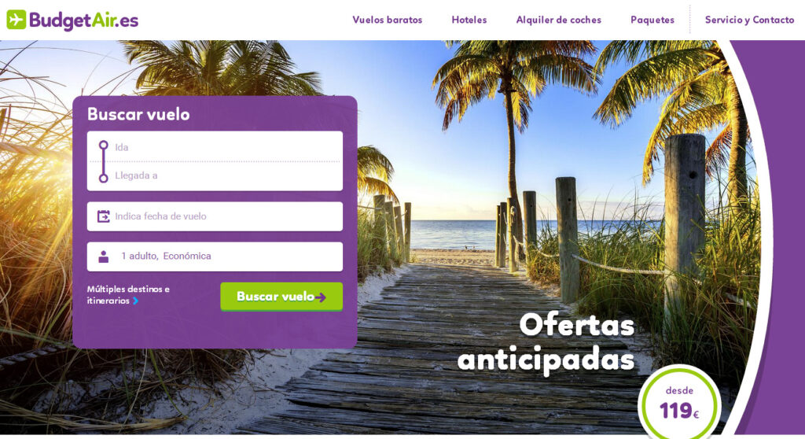Click the BudgetAir.es logo text
This screenshot has height=439, width=805.
tap(83, 20)
